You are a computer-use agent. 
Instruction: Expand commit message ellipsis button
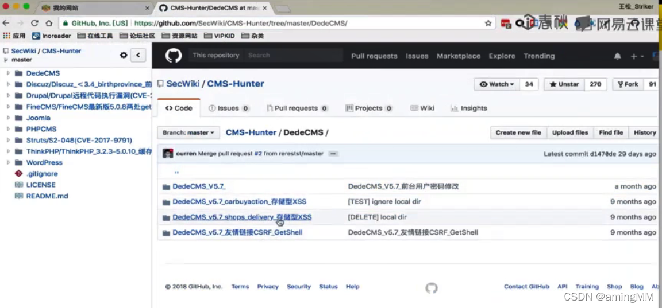(x=333, y=154)
